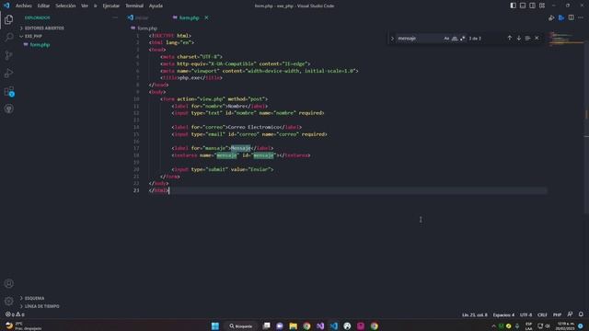Switch to the Iniciar welcome tab
Image resolution: width=589 pixels, height=331 pixels.
click(142, 17)
